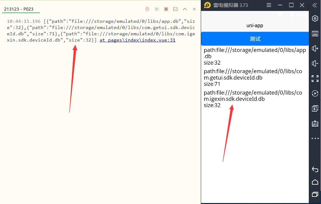This screenshot has height=204, width=321.
Task: Minimize the 雷电模拟器 window
Action: click(280, 5)
